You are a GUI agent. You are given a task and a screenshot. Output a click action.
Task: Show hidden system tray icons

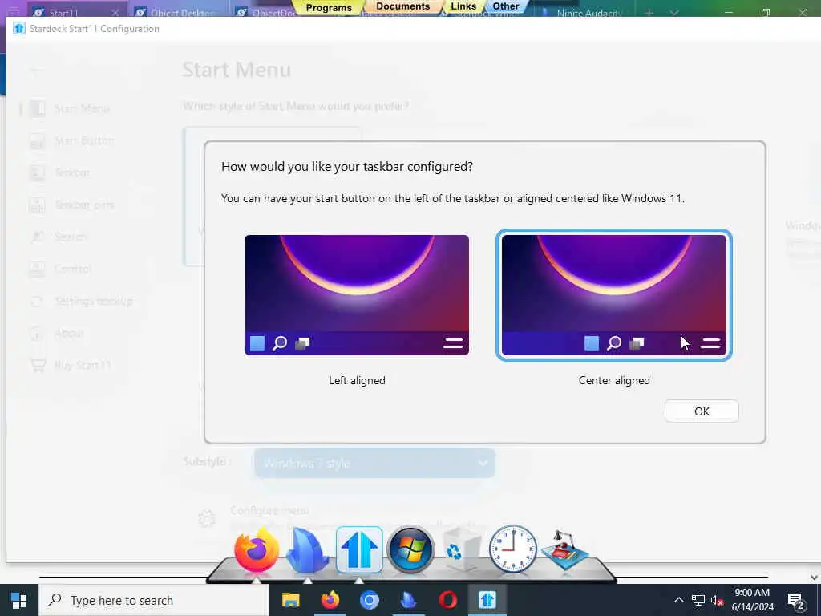(x=678, y=600)
